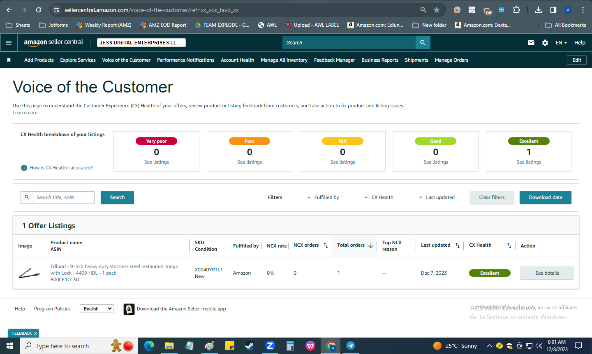This screenshot has height=354, width=592.
Task: Click the tongs product thumbnail image
Action: click(x=29, y=273)
